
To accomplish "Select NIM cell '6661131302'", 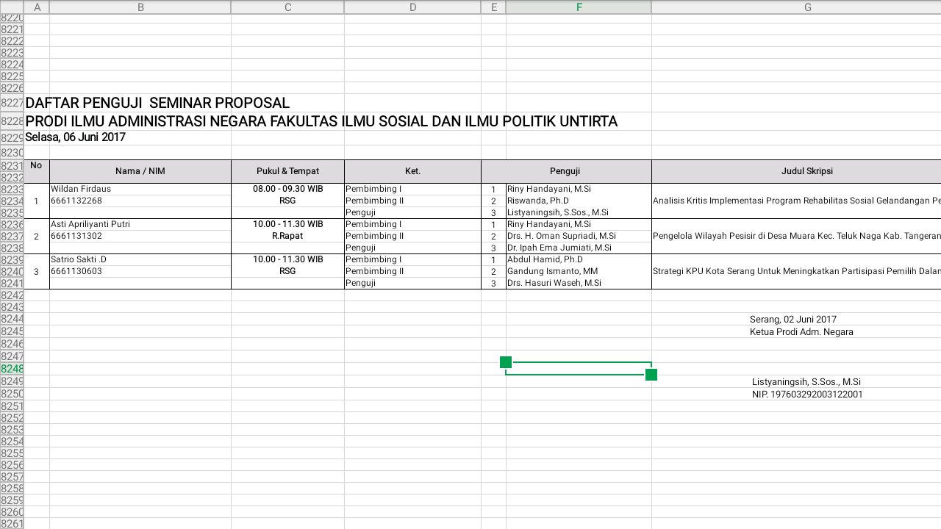I will (x=140, y=236).
